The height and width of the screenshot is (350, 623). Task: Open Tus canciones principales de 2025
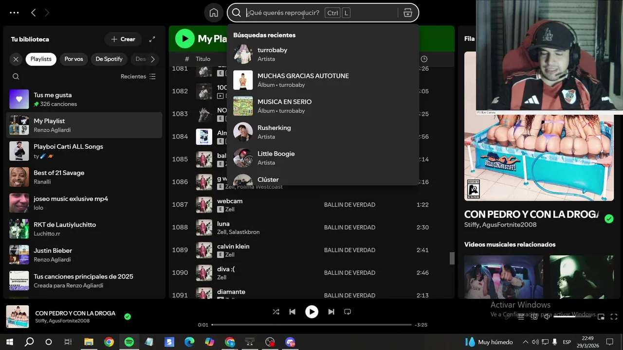click(x=84, y=280)
